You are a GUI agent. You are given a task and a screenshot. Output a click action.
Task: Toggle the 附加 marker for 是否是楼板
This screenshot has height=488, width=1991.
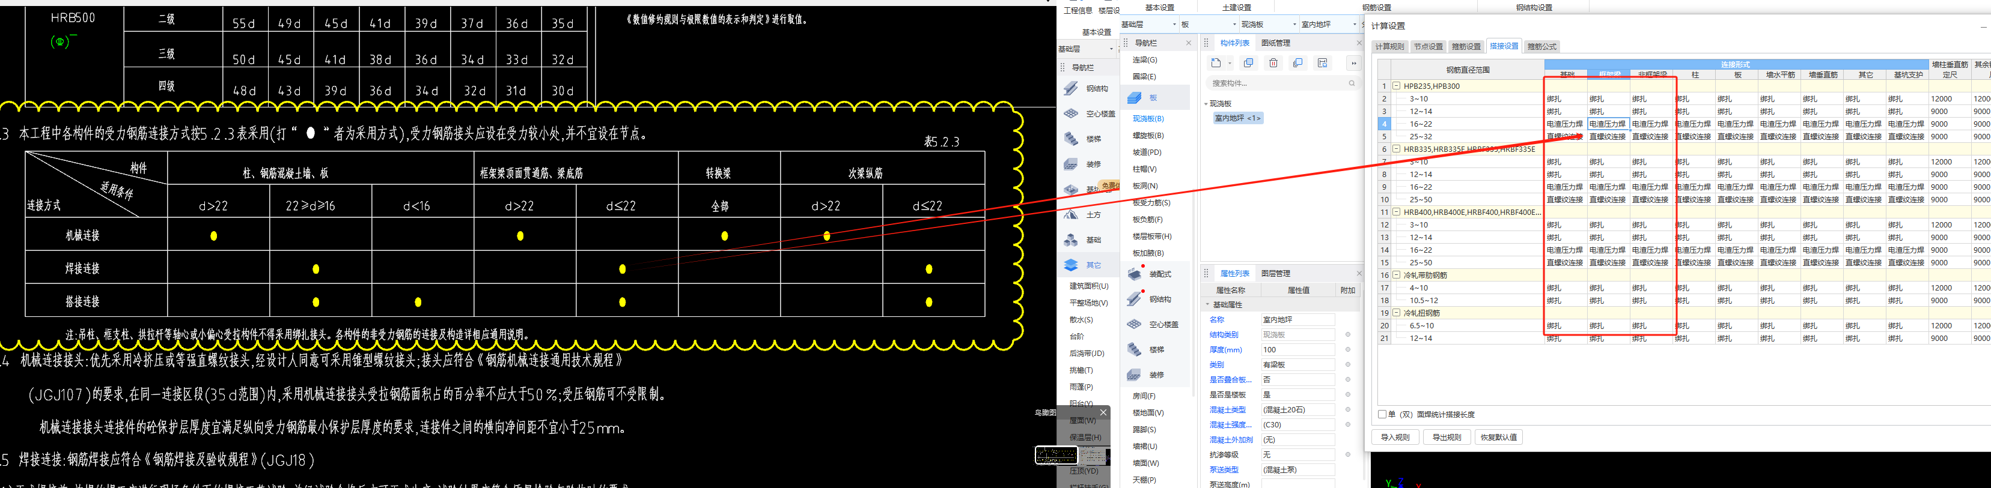coord(1348,394)
